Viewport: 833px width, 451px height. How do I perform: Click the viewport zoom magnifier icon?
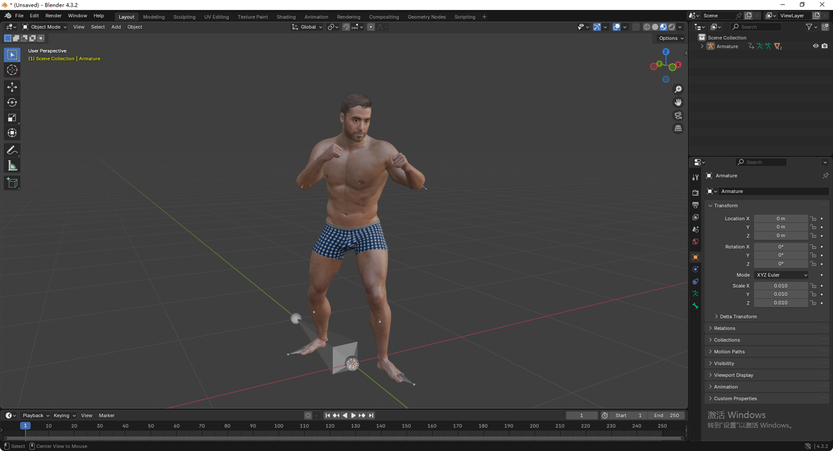(678, 89)
